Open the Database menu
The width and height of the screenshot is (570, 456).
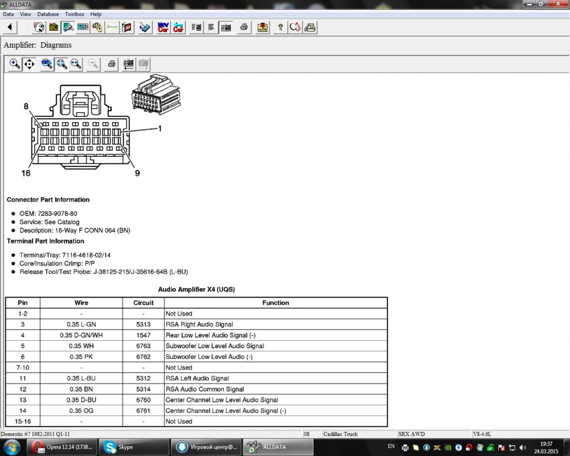(48, 14)
